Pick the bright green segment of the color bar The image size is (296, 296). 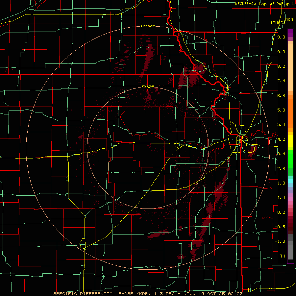290,159
